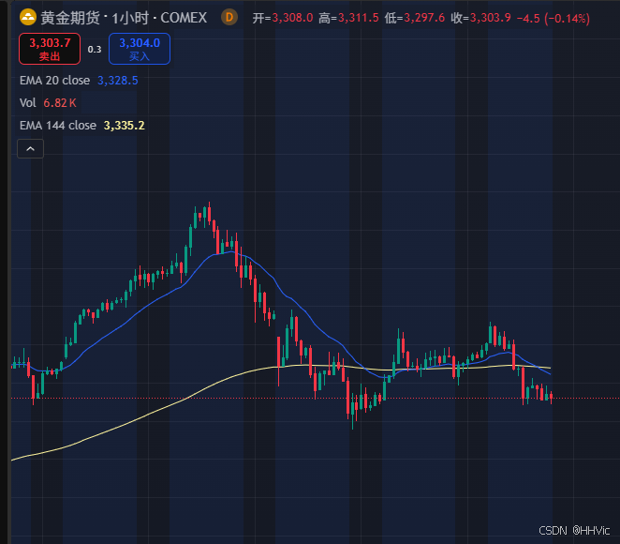620x544 pixels.
Task: Click the EMA 20 value 3,328.5
Action: point(118,81)
